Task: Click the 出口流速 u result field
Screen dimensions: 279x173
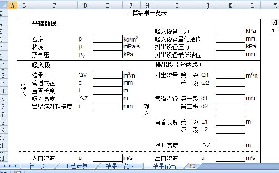Action: tap(230, 158)
